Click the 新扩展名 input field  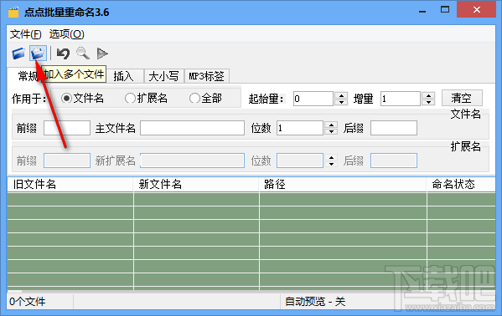(192, 161)
